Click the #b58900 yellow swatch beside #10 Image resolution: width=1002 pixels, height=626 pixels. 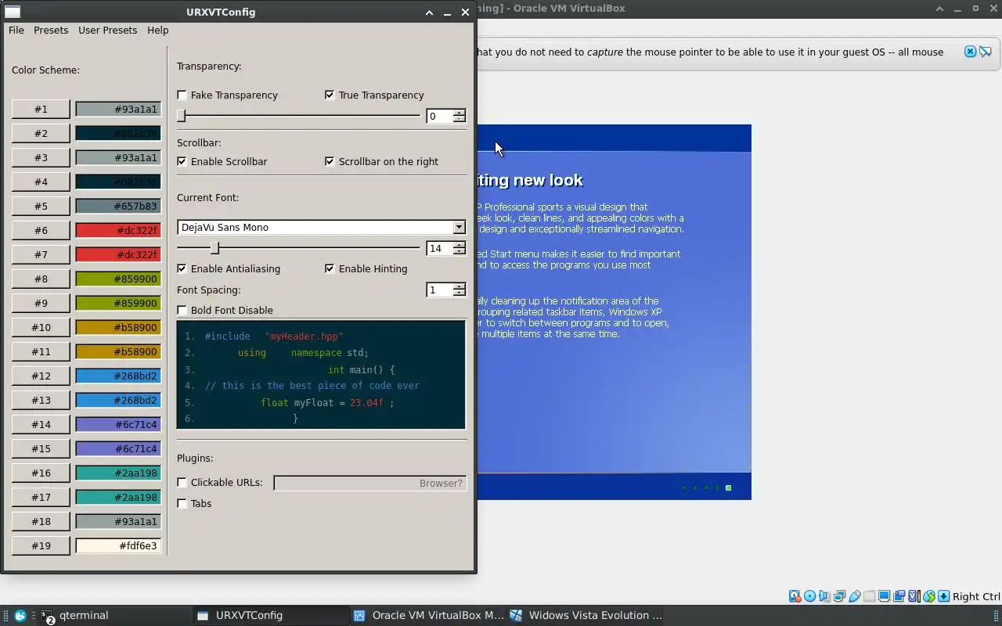[x=118, y=327]
